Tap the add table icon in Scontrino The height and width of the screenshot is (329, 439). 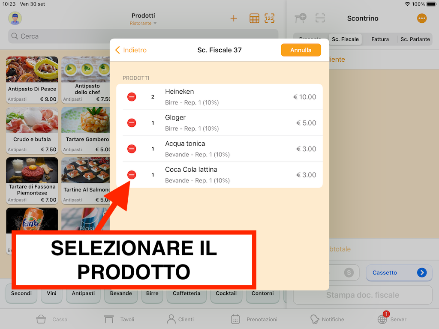point(301,18)
